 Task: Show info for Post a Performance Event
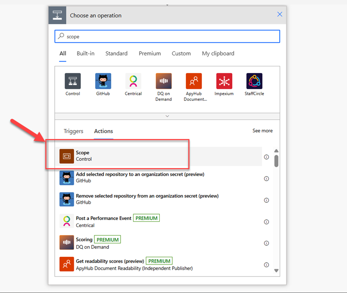click(266, 222)
